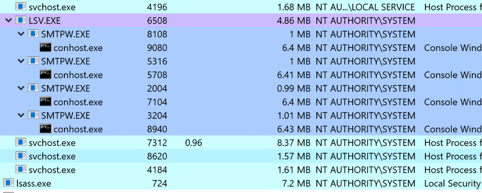Click icon of svchost.exe PID 7312
This screenshot has height=193, width=482.
[21, 143]
